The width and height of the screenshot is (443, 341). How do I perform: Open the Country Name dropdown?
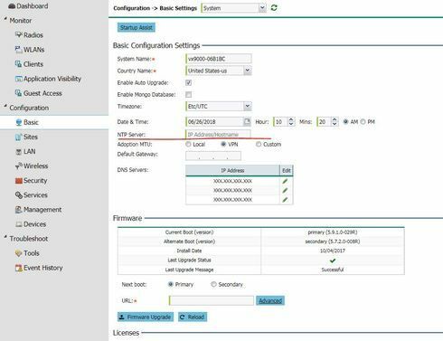click(x=247, y=71)
